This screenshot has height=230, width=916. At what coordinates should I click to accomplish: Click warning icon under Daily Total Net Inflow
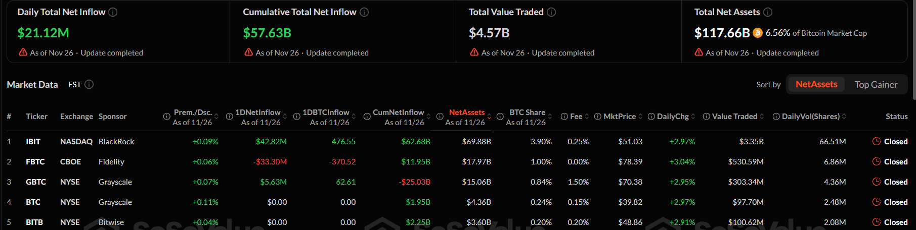(x=23, y=52)
